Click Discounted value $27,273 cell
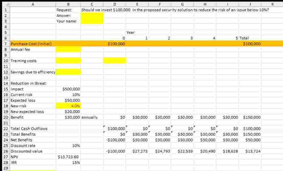 (140, 151)
